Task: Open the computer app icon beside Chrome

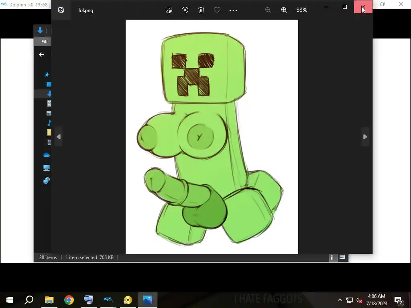Action: coord(89,300)
